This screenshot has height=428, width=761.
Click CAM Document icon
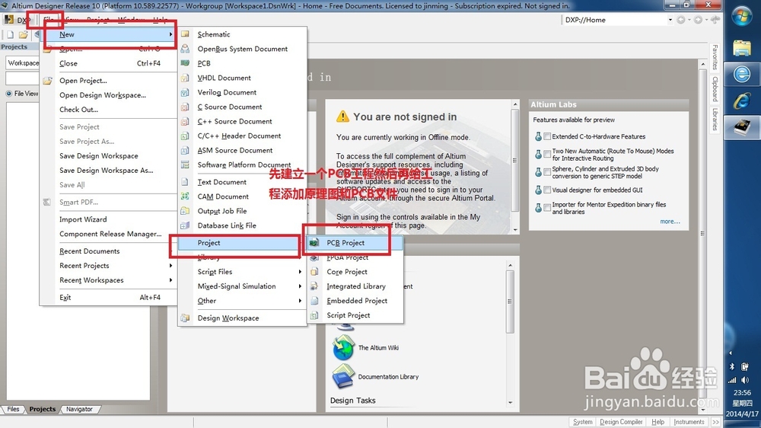(x=185, y=196)
